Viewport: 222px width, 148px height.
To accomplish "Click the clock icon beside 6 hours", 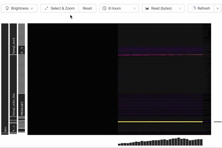I will pyautogui.click(x=104, y=8).
